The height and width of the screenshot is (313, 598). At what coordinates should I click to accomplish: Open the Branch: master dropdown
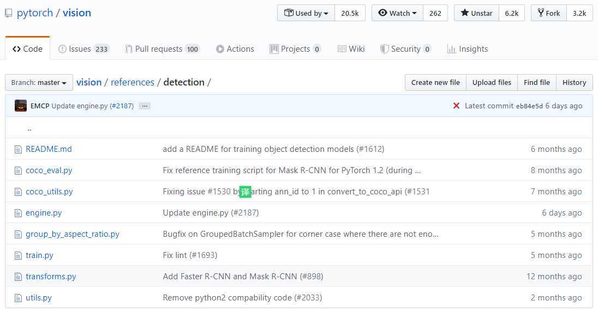[39, 83]
